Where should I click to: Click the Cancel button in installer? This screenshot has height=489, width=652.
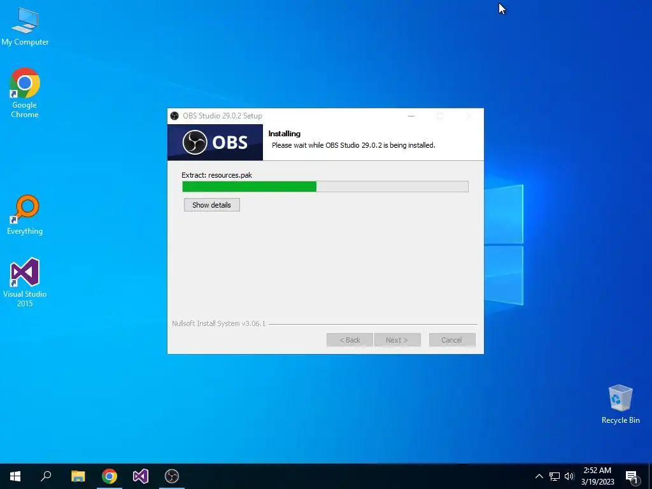452,340
